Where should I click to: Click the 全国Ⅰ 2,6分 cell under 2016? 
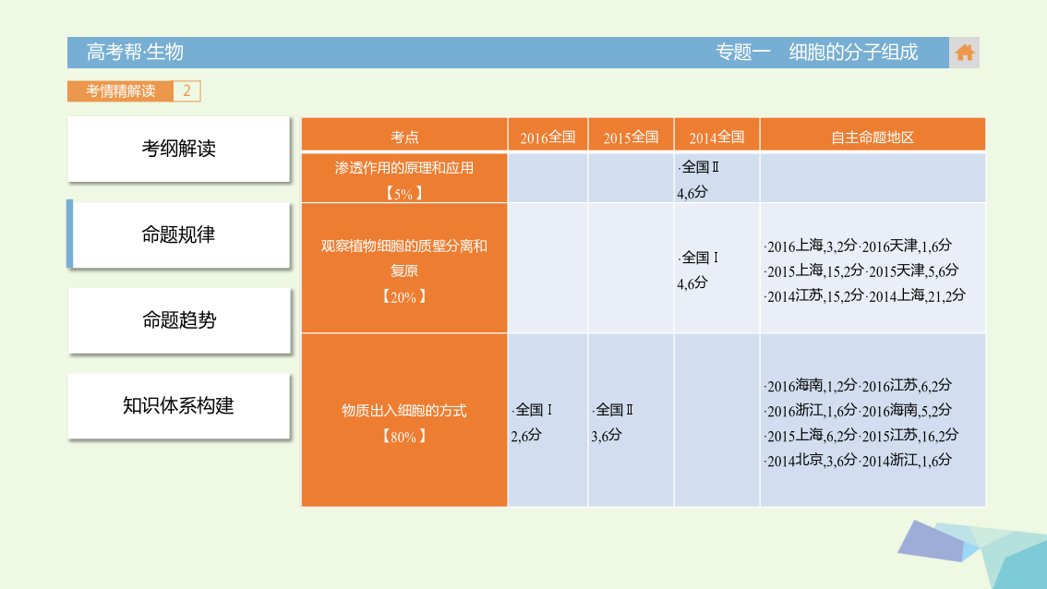(548, 420)
